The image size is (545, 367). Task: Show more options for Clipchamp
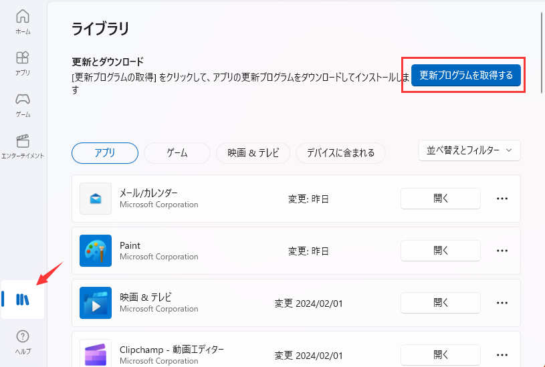pyautogui.click(x=502, y=355)
